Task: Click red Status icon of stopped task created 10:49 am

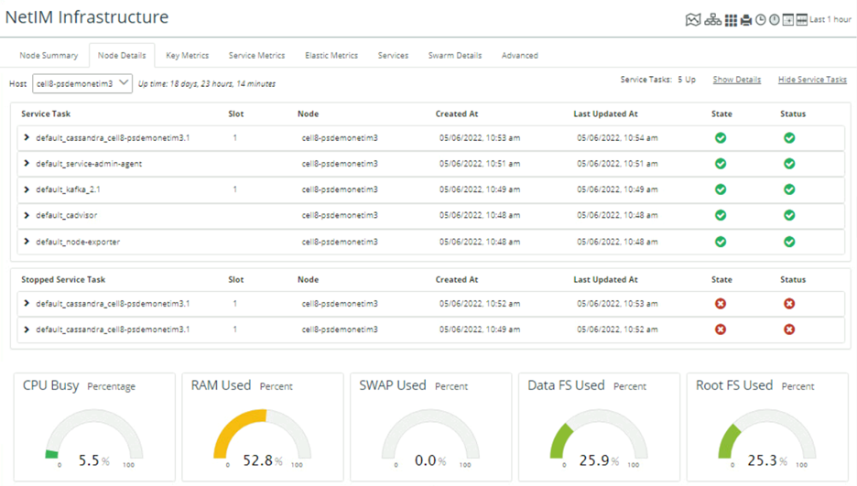Action: pos(788,329)
